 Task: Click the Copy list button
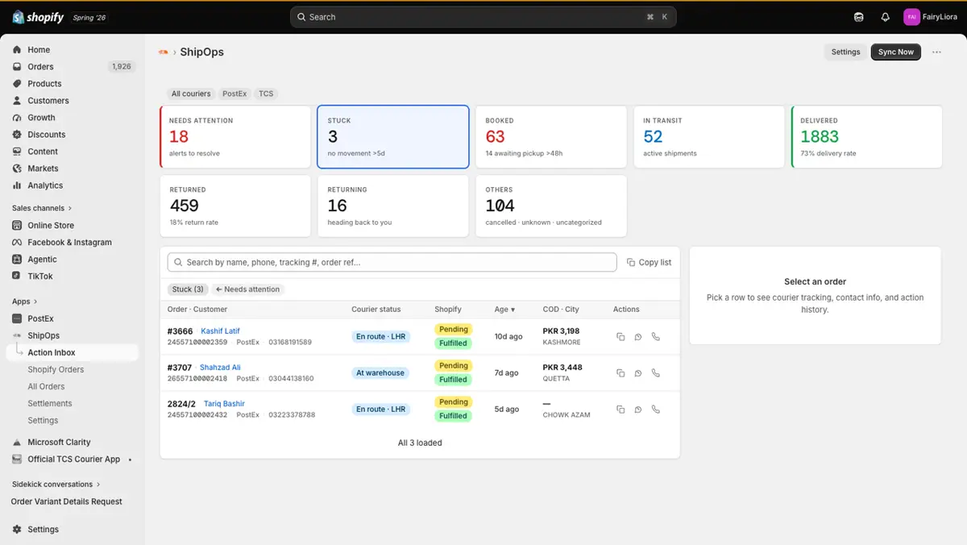pyautogui.click(x=649, y=262)
